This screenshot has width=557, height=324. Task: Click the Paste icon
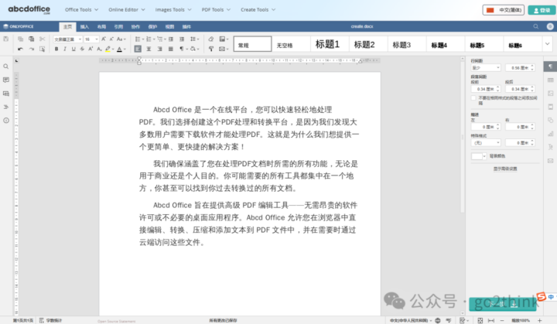[x=31, y=39]
